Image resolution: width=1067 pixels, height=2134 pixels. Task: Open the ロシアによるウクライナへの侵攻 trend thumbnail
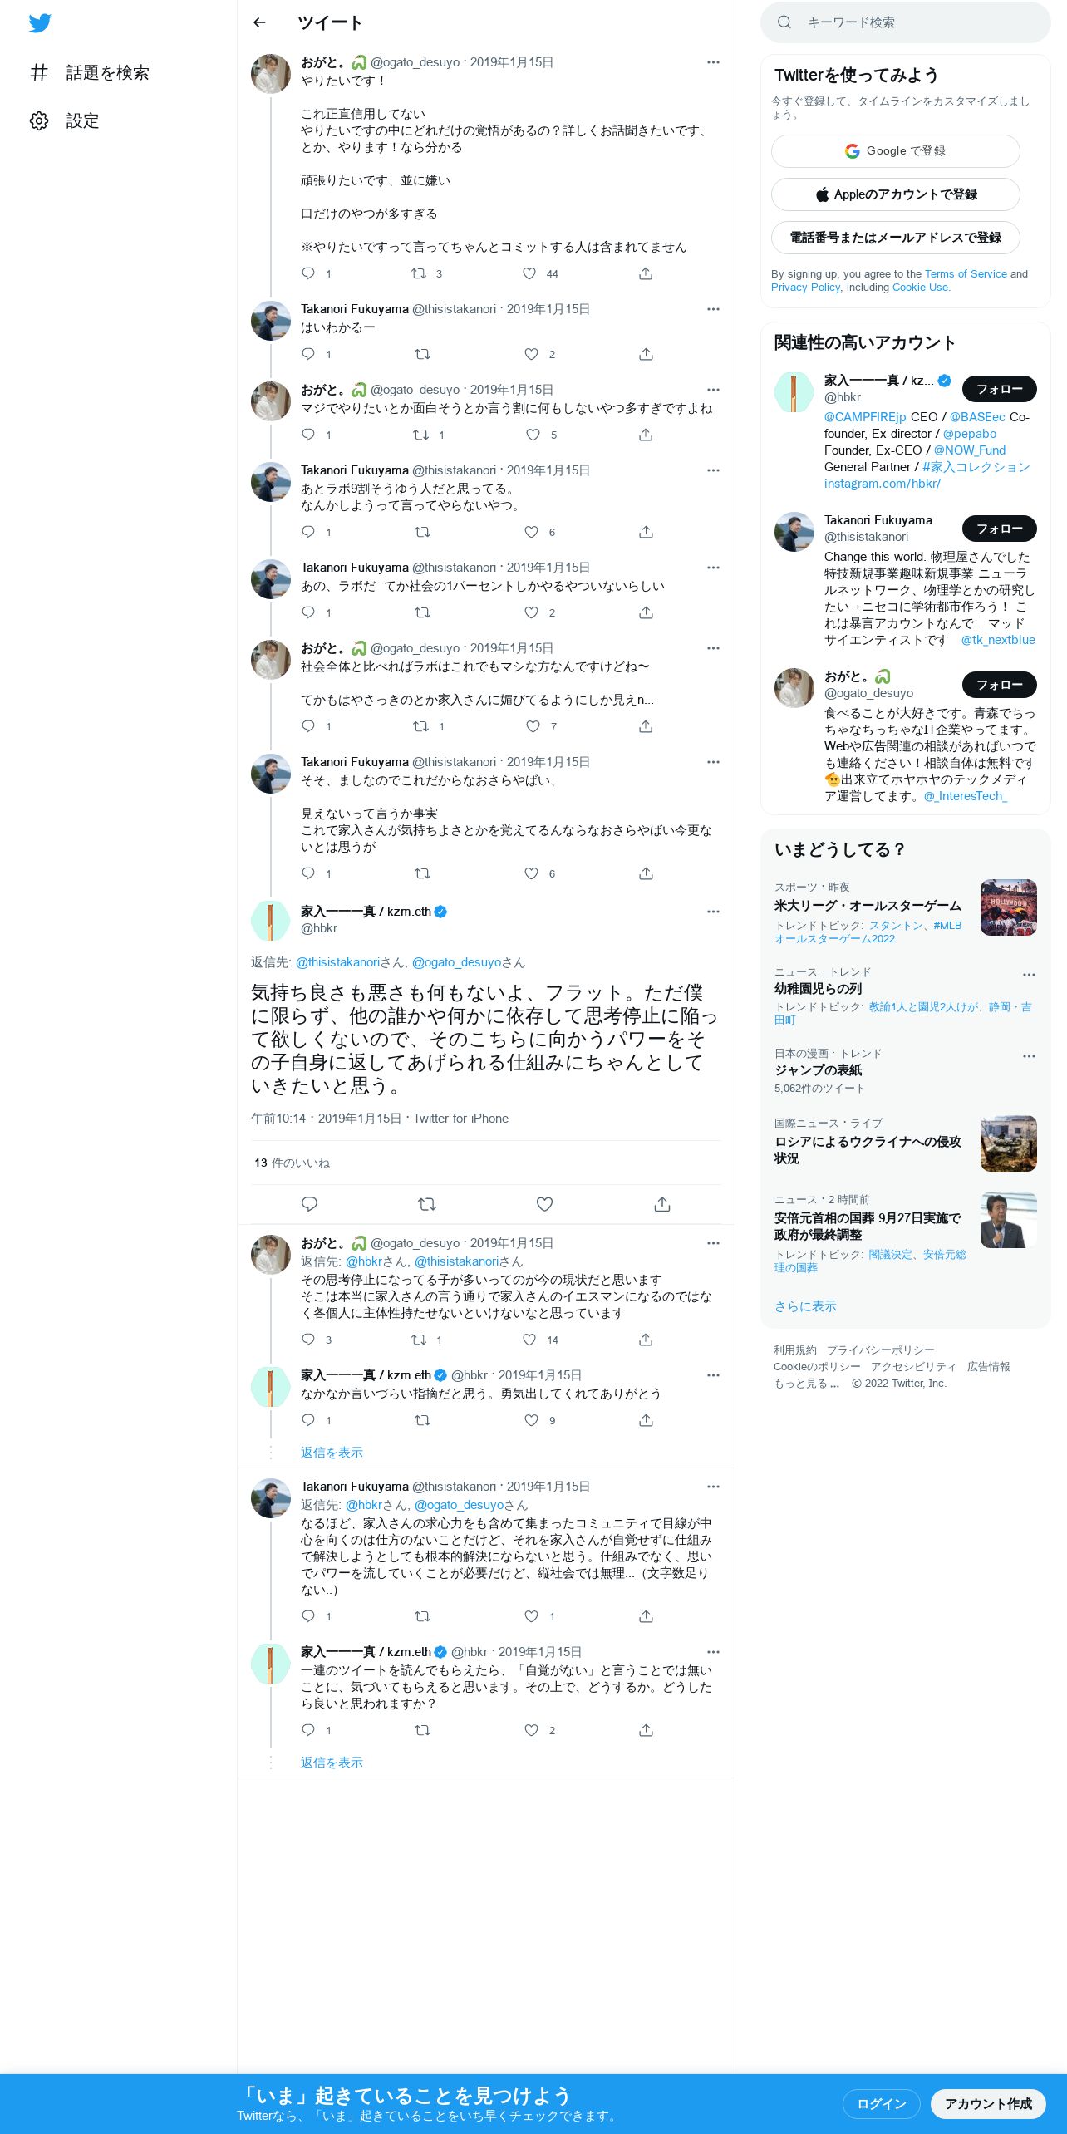1008,1143
